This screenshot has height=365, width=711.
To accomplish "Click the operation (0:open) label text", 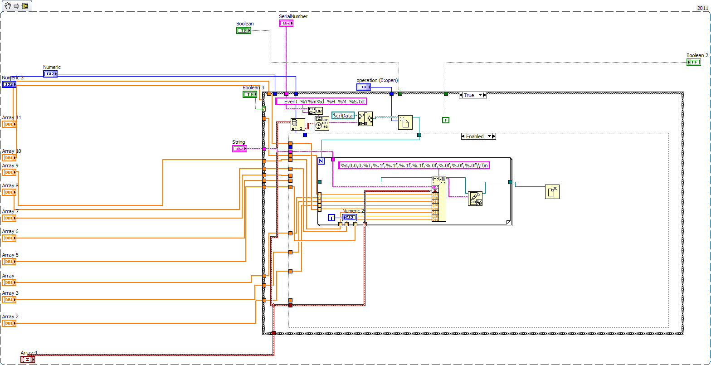I will tap(377, 80).
